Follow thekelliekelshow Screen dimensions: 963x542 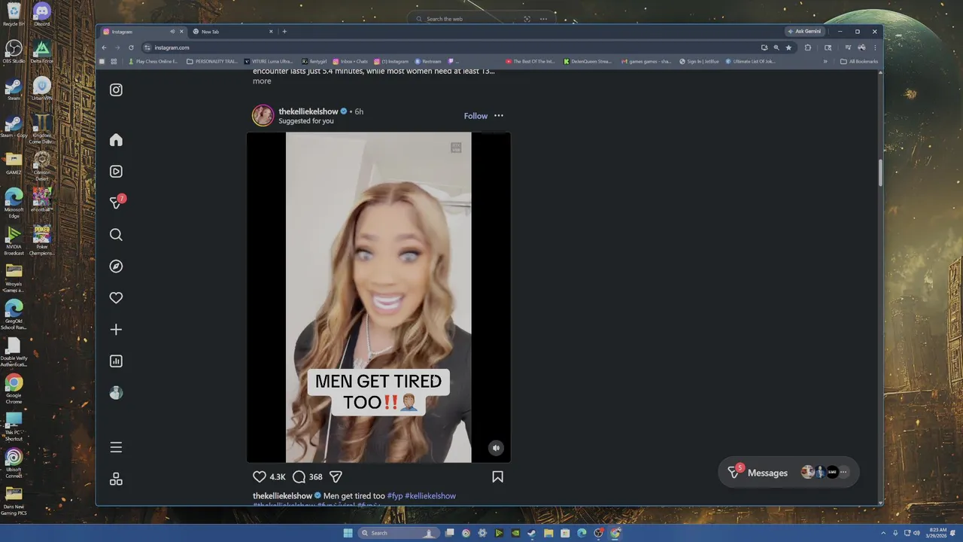(475, 116)
